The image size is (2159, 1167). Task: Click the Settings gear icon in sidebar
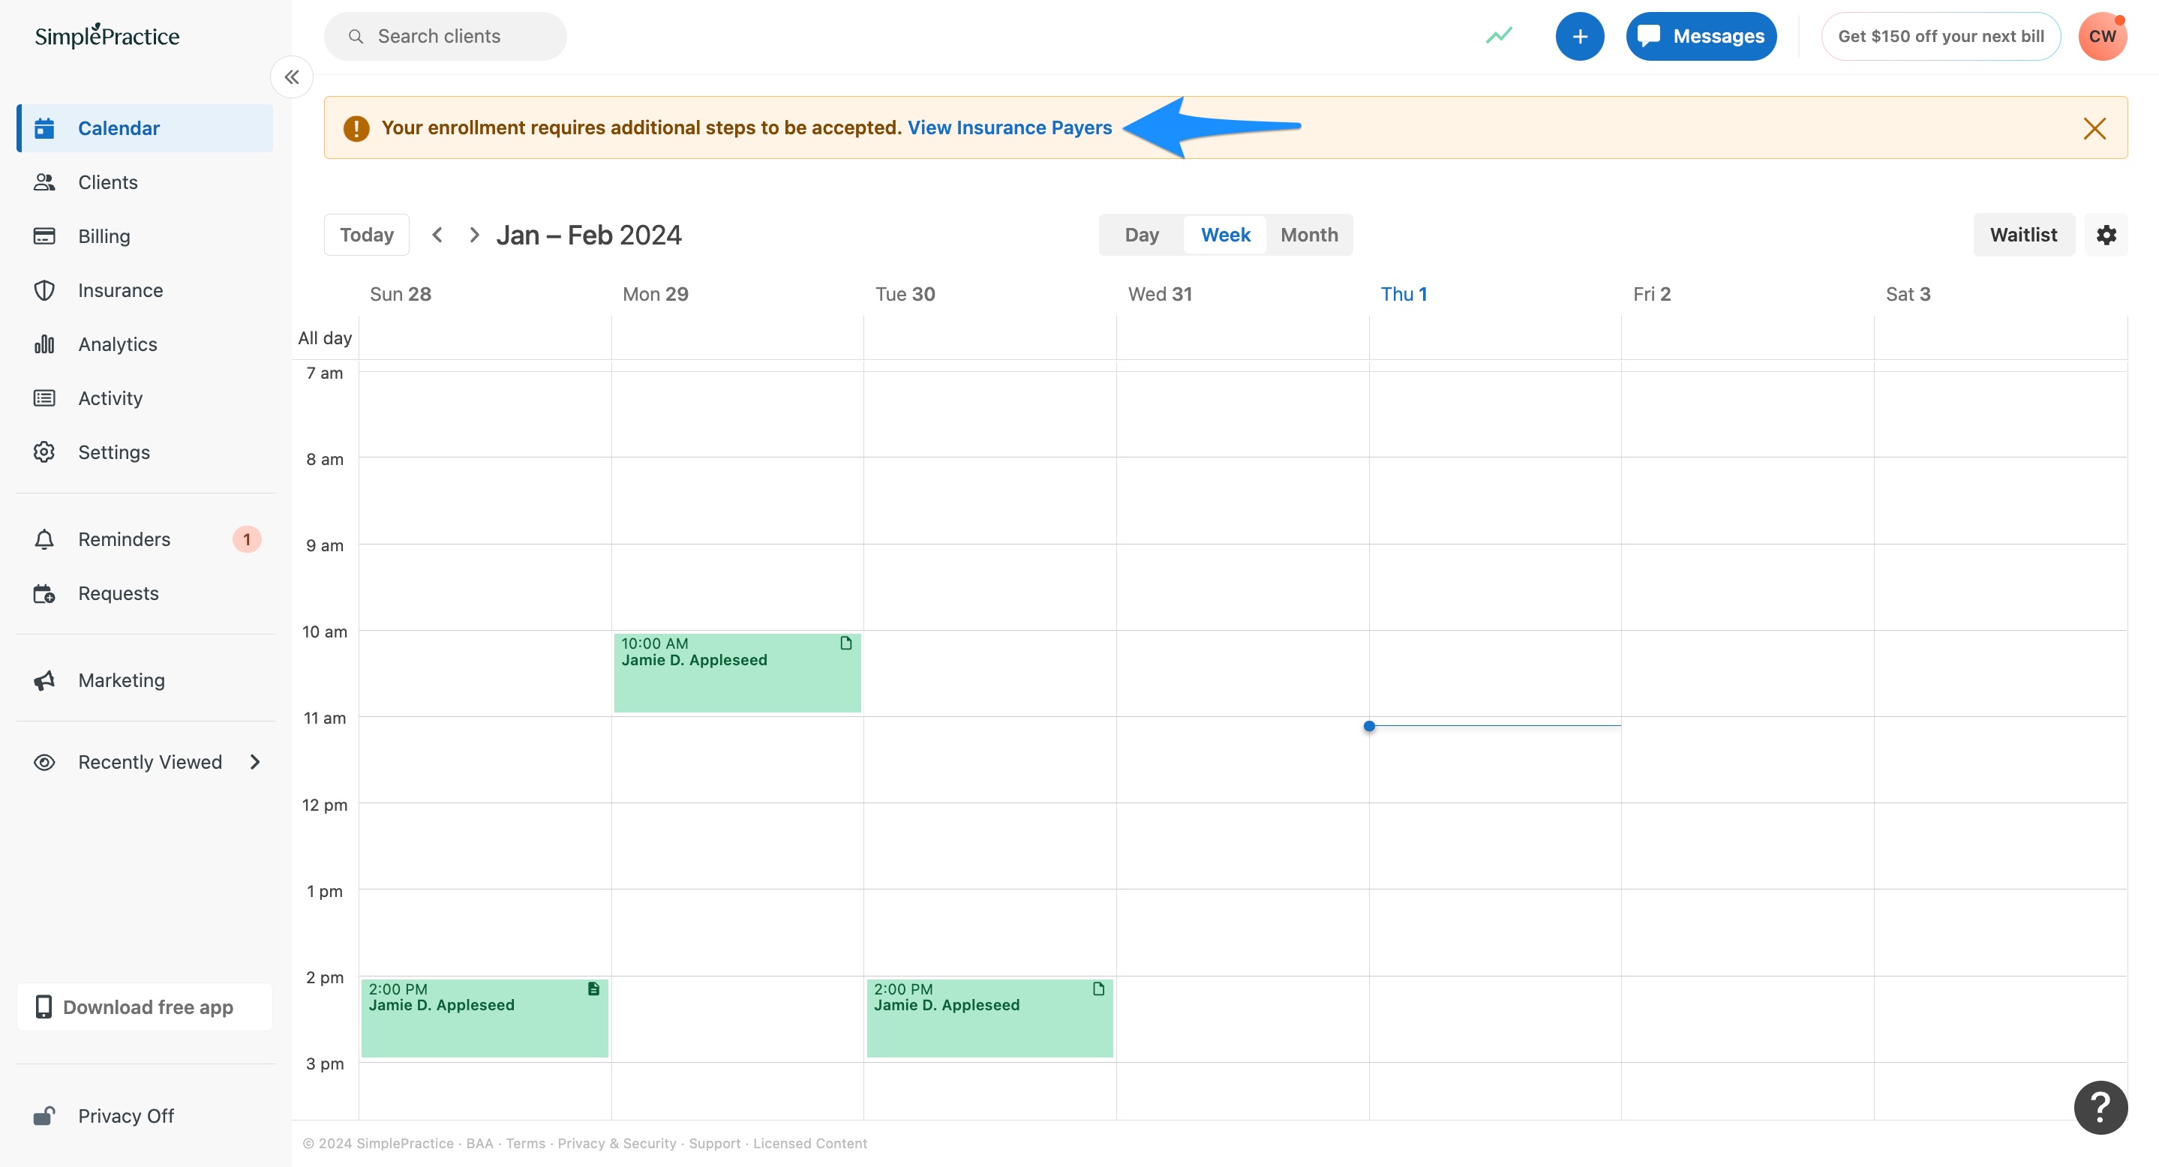point(44,452)
